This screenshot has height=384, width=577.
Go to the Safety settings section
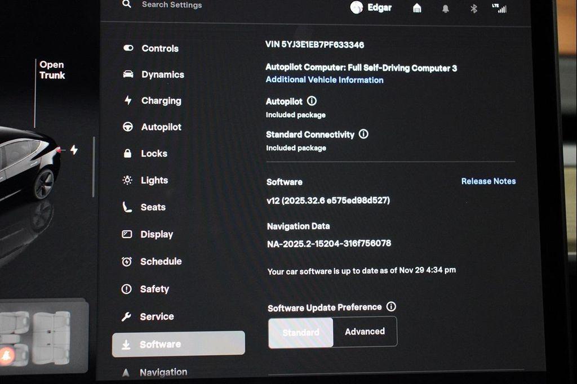127,289
